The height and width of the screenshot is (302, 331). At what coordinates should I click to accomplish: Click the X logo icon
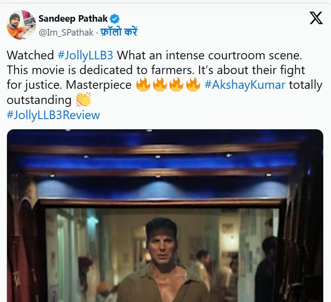click(316, 18)
